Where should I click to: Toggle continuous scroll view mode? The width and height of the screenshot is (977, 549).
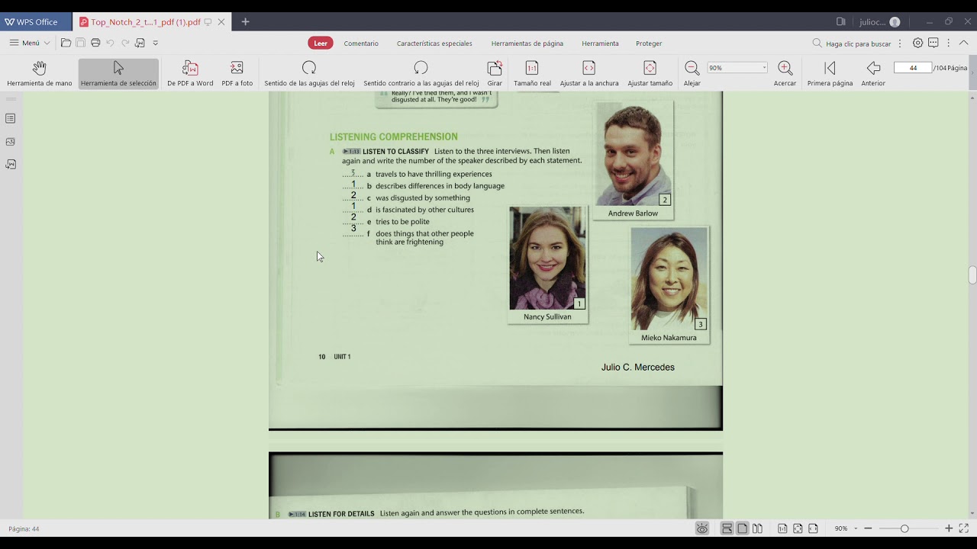(x=727, y=528)
